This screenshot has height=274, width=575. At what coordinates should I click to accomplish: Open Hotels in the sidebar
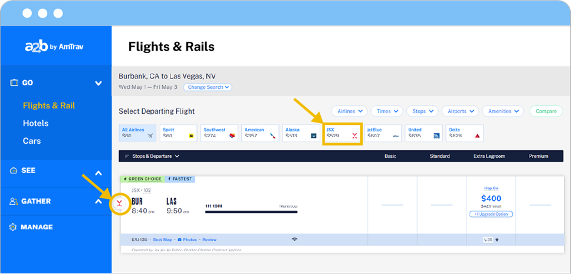(35, 123)
